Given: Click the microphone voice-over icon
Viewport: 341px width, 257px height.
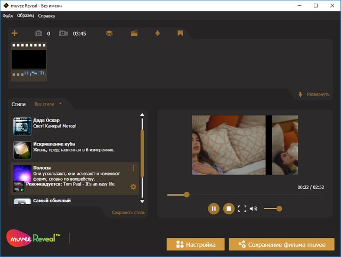Looking at the screenshot, I should point(157,34).
